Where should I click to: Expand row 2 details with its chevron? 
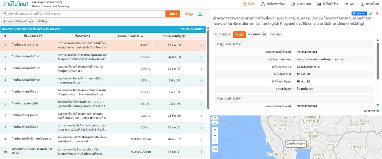(201, 57)
